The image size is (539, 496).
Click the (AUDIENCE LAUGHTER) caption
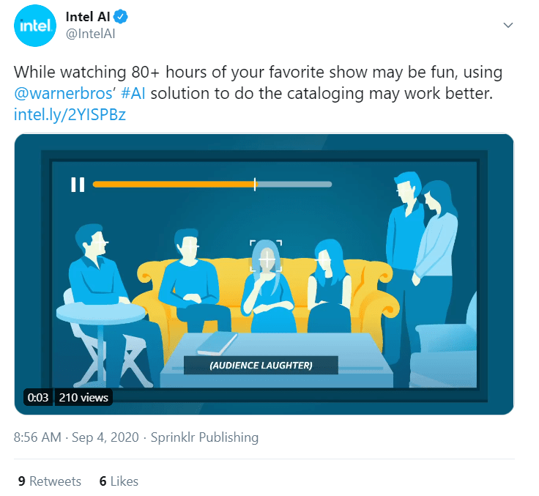tap(261, 366)
